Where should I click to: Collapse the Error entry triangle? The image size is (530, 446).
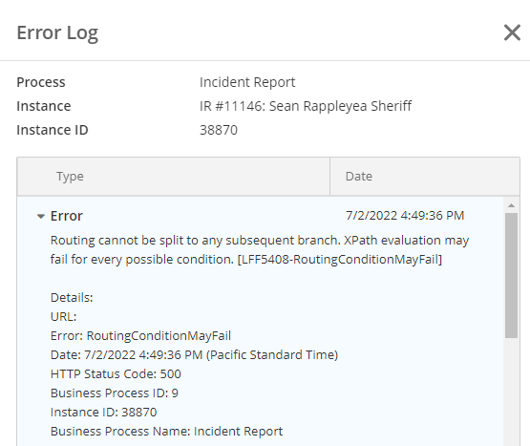pos(41,217)
